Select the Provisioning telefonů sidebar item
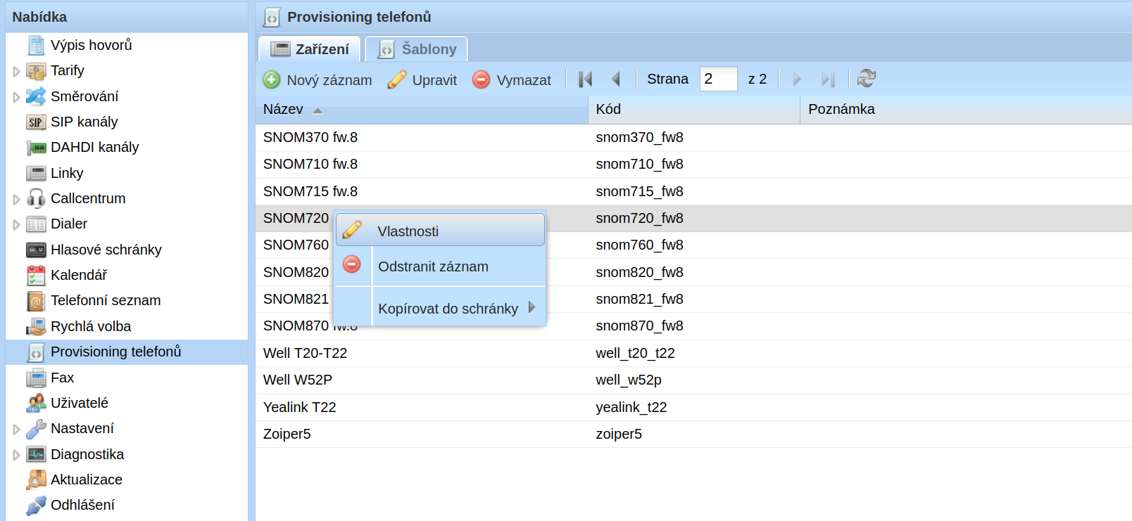Screen dimensions: 1132x521 point(127,352)
